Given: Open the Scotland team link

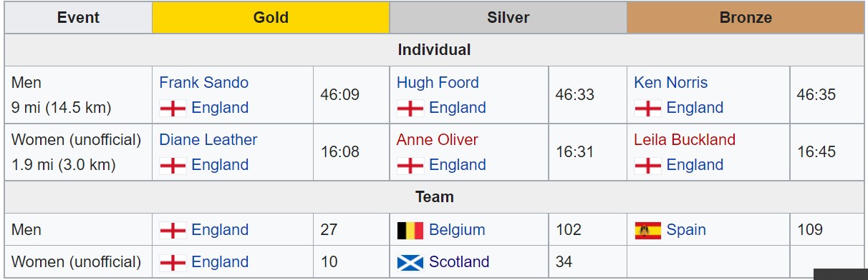Looking at the screenshot, I should [x=459, y=262].
